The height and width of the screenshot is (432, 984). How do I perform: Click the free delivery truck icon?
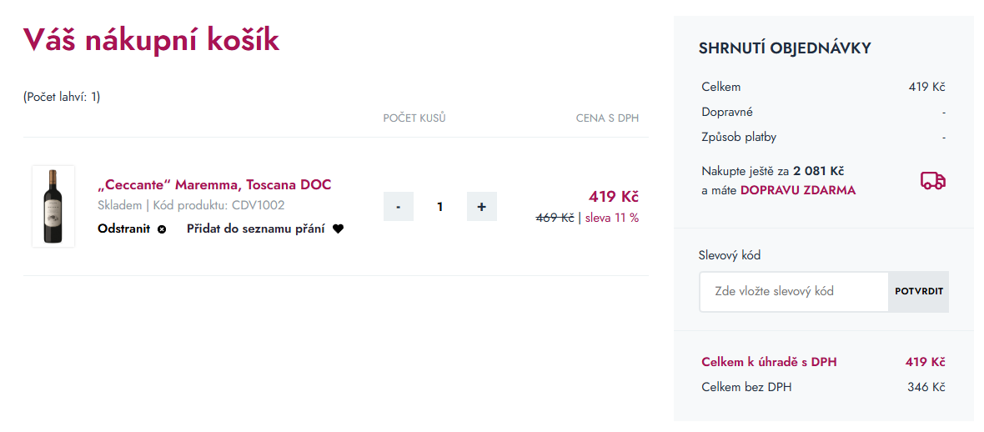(x=932, y=181)
